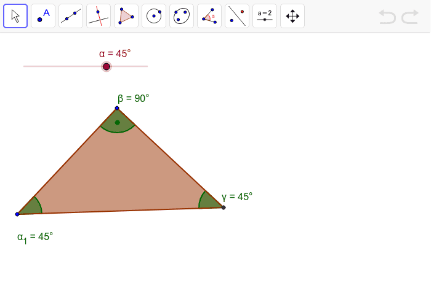Select Move Graphics View tool

pyautogui.click(x=292, y=16)
